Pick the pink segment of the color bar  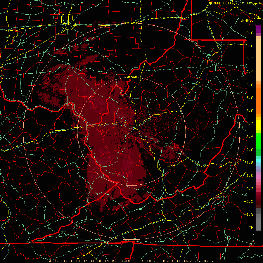pyautogui.click(x=258, y=177)
